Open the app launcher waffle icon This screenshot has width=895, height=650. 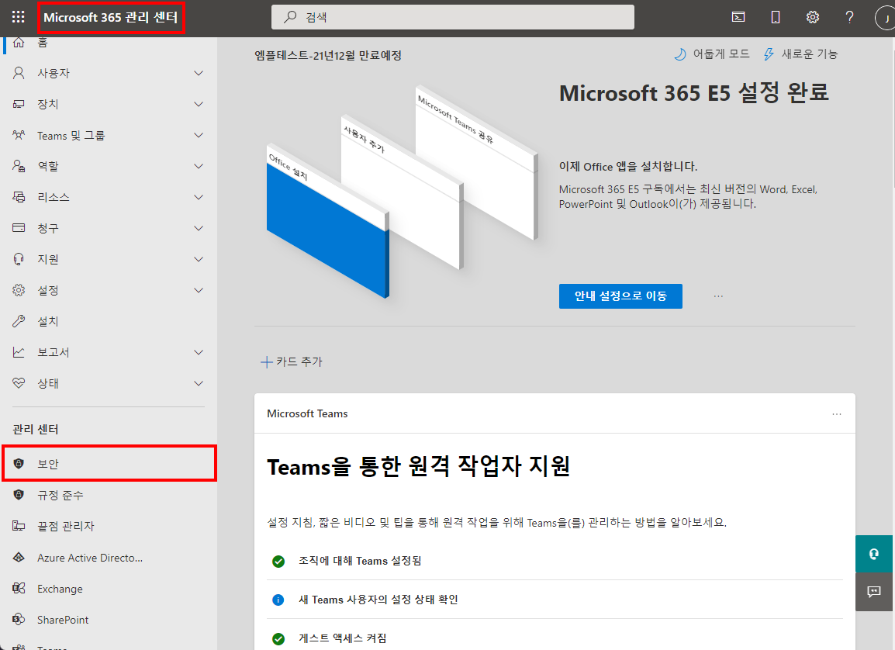[x=19, y=17]
